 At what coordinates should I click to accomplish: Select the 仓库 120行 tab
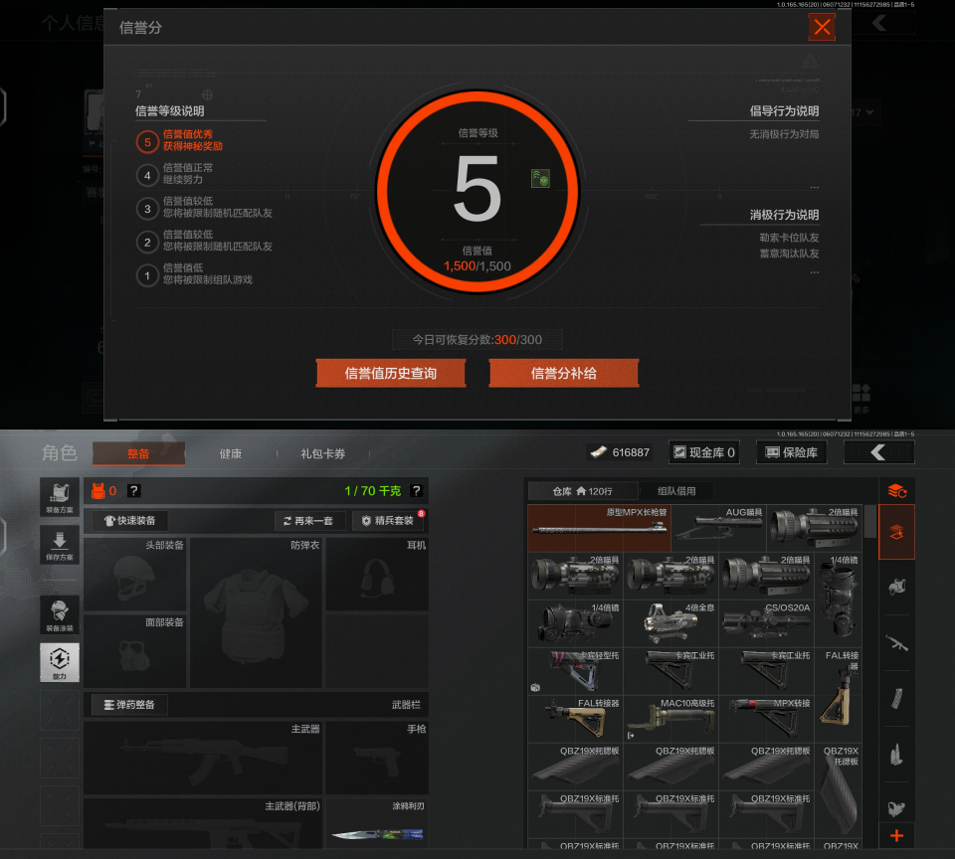[583, 491]
